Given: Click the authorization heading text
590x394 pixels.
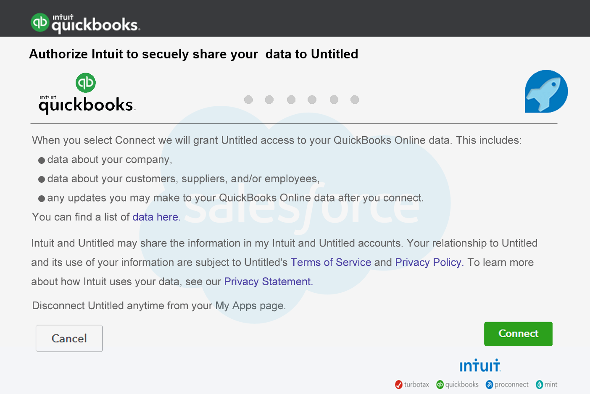Looking at the screenshot, I should (x=193, y=54).
